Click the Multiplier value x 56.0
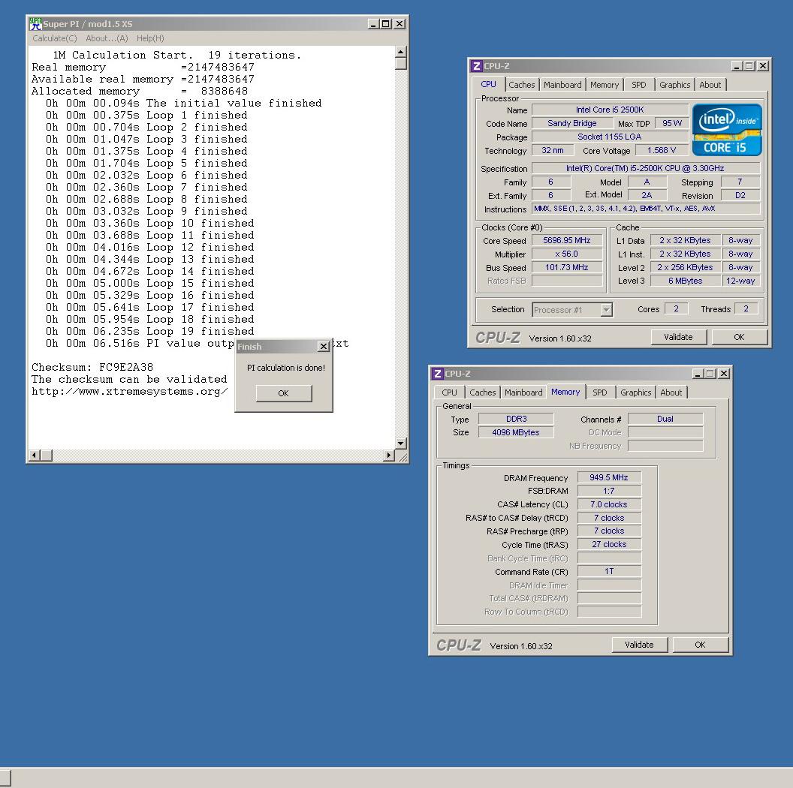This screenshot has height=788, width=793. click(567, 254)
